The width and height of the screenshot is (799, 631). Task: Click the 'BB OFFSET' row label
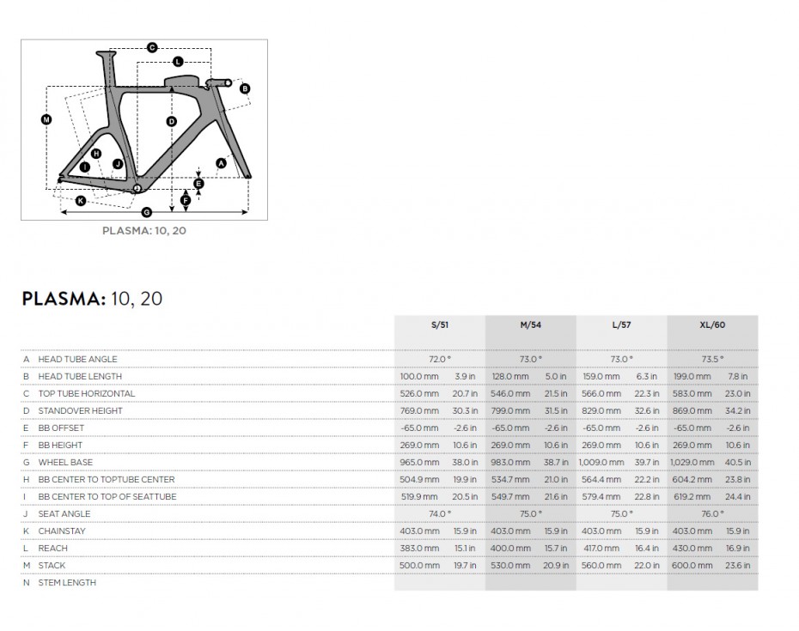coord(61,428)
